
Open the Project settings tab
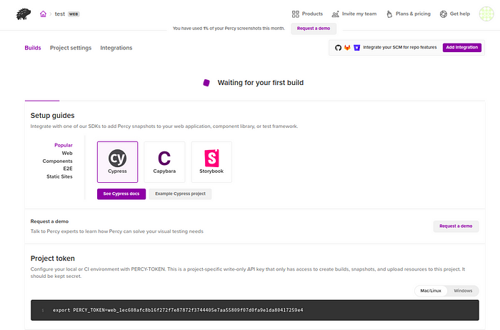(x=71, y=48)
